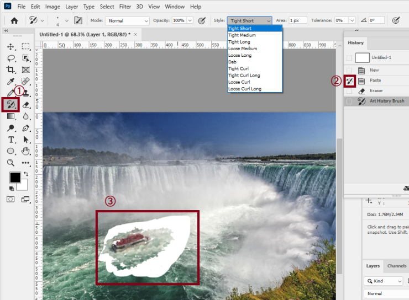Open the Mode dropdown set to Normal
The image size is (409, 300).
(x=127, y=20)
